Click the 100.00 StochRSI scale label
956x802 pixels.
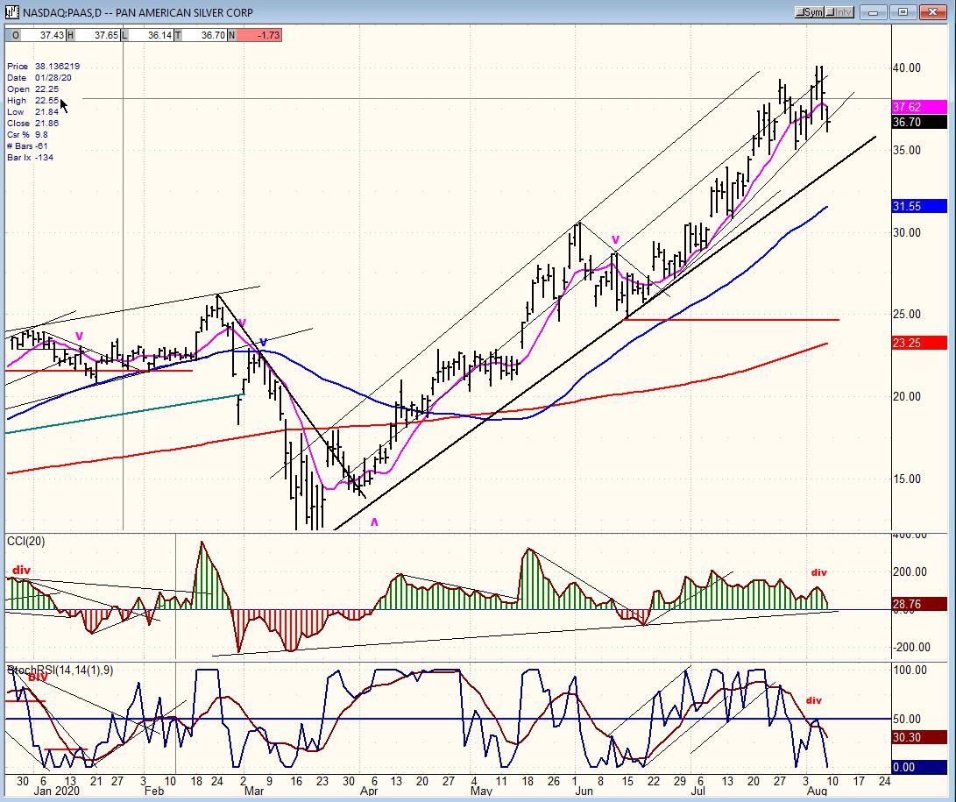click(x=910, y=671)
